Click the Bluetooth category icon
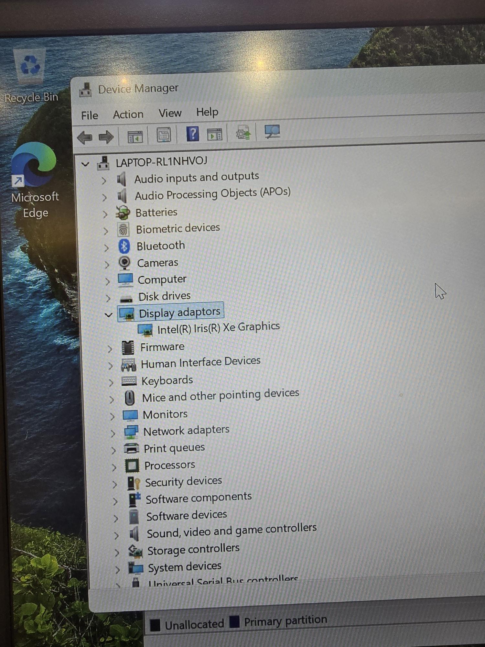 point(124,247)
